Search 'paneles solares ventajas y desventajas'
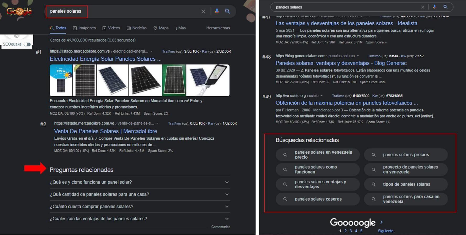The image size is (466, 235). click(x=317, y=184)
